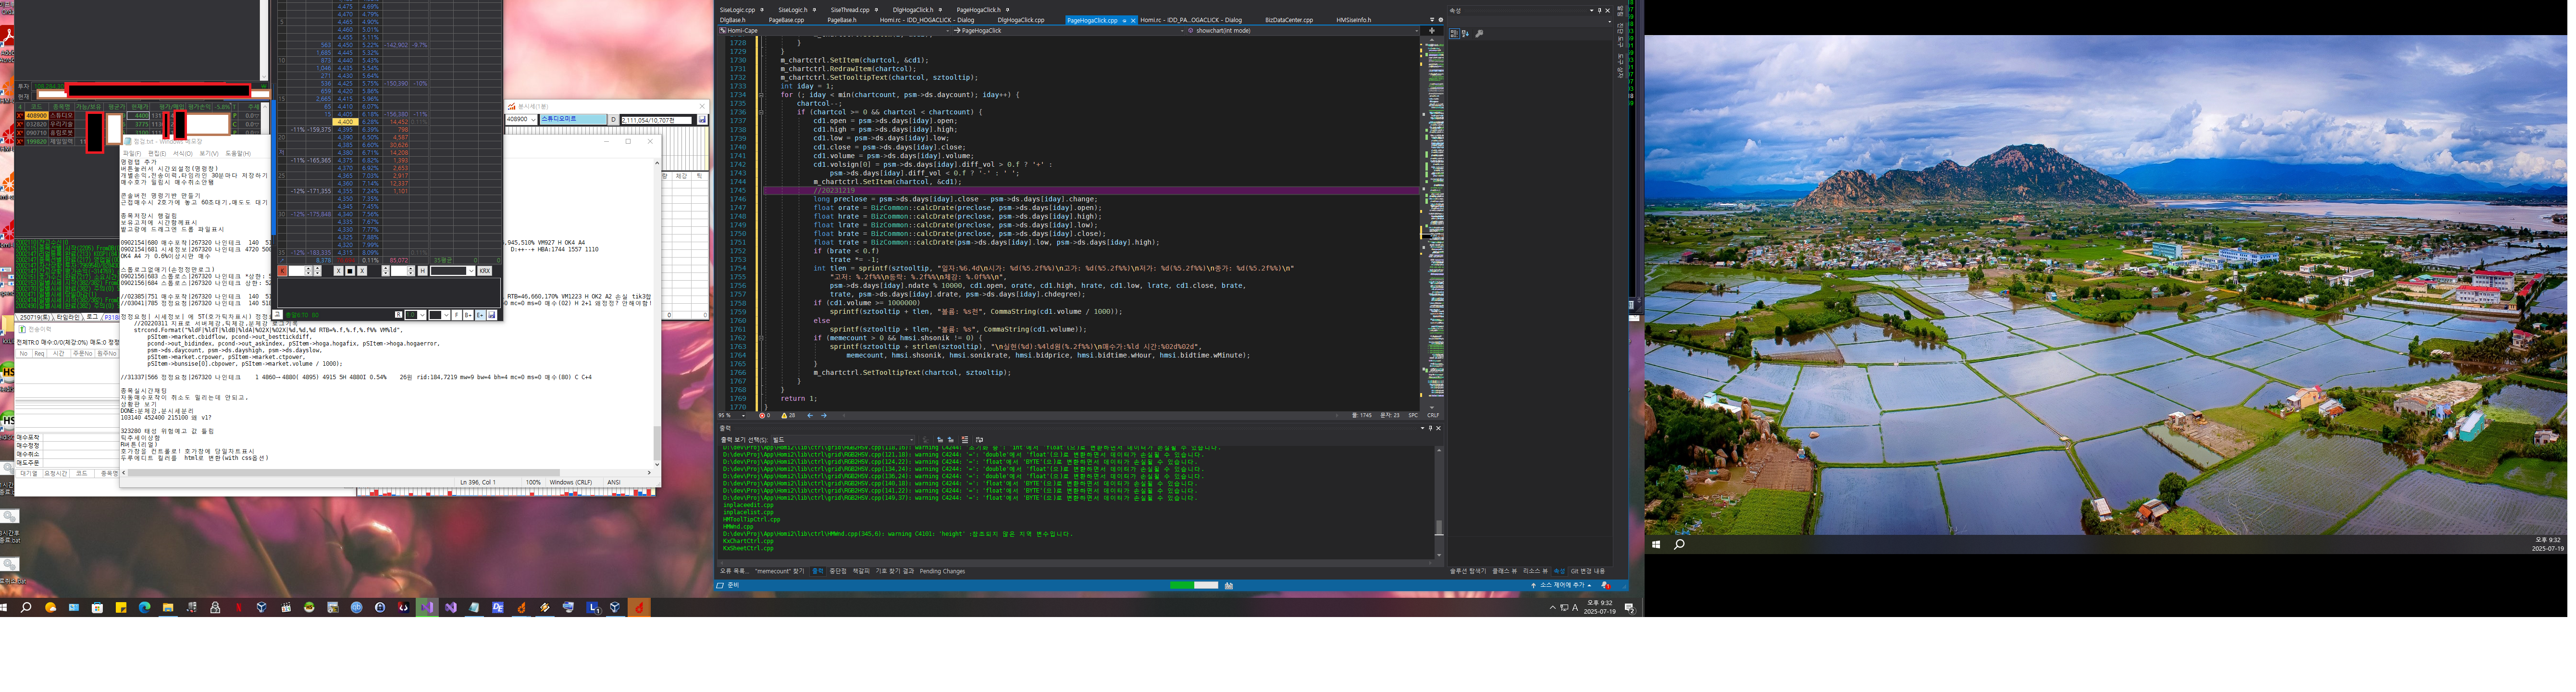The height and width of the screenshot is (692, 2576).
Task: Click the save disk icon in 분시세 window
Action: coord(702,120)
